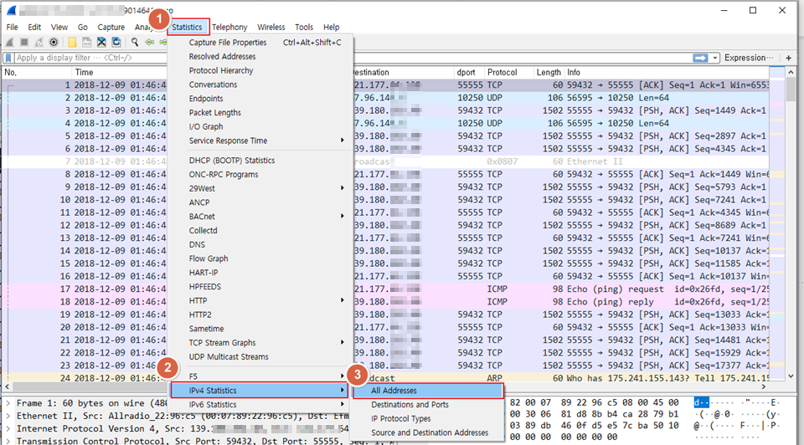
Task: Go back in packet history
Action: point(150,42)
